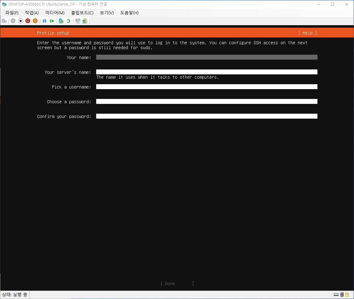Click the lock icon in status bar
Image resolution: width=354 pixels, height=299 pixels.
(347, 294)
